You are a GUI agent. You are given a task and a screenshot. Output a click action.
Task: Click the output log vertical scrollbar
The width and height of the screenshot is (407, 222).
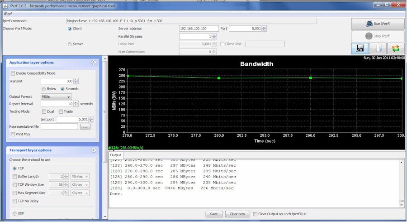point(402,183)
